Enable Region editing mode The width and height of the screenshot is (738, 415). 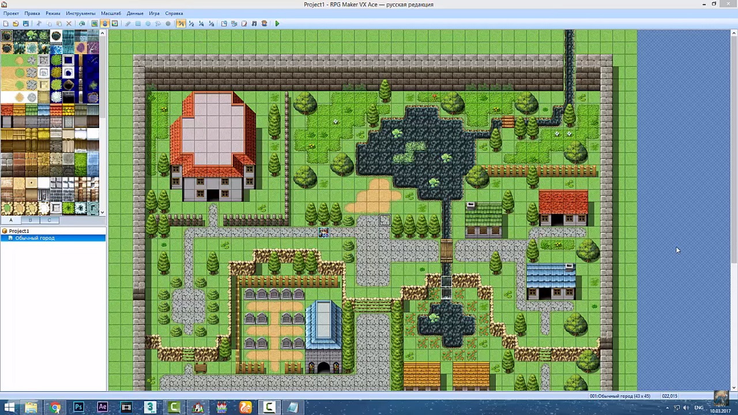[x=115, y=24]
